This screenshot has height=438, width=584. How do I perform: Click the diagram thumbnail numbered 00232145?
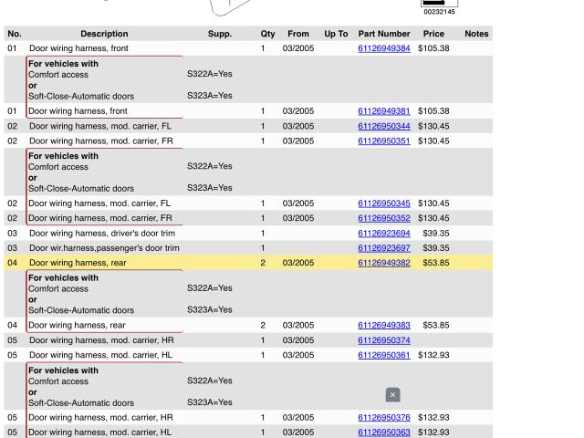click(x=439, y=7)
